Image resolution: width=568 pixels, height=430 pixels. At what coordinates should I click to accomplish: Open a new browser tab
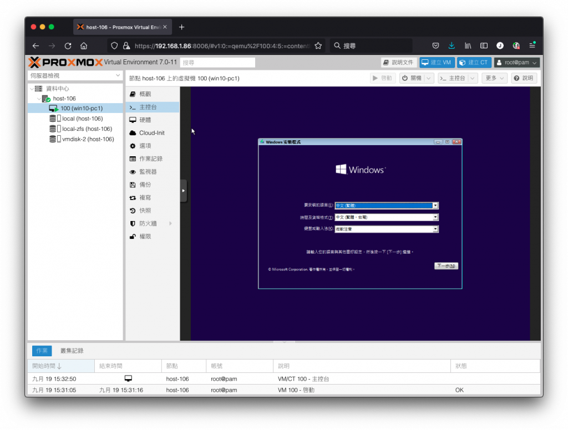[x=182, y=27]
